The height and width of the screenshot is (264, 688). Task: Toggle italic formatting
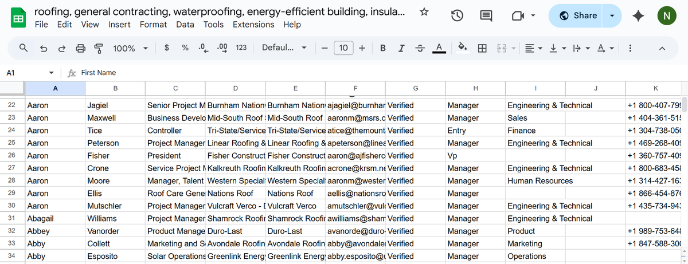401,48
